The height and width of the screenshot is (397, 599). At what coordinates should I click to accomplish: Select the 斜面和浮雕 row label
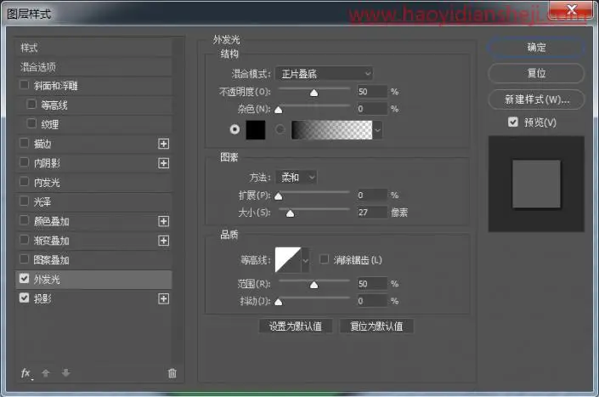56,86
